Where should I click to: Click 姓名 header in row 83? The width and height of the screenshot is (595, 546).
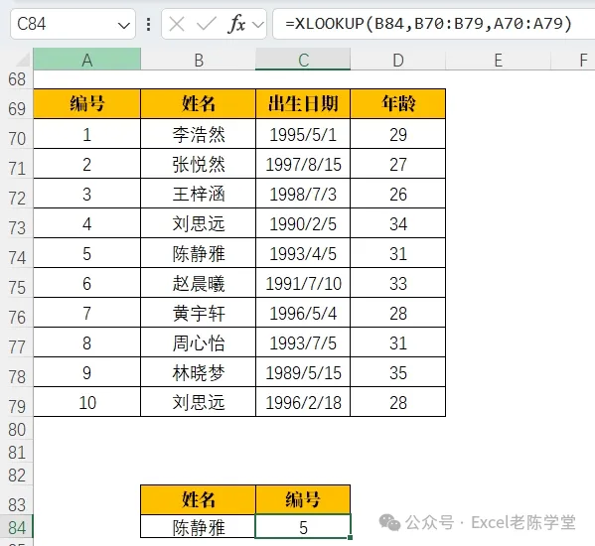coord(198,499)
